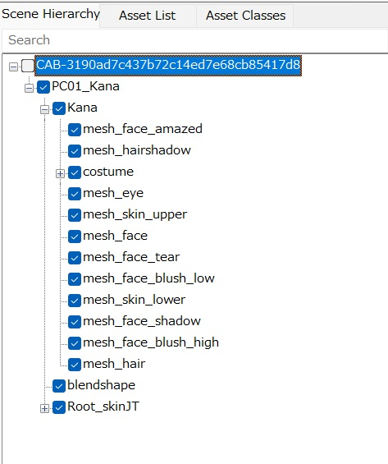Uncheck mesh_face_blush_high checkbox
The image size is (388, 464).
pyautogui.click(x=75, y=343)
